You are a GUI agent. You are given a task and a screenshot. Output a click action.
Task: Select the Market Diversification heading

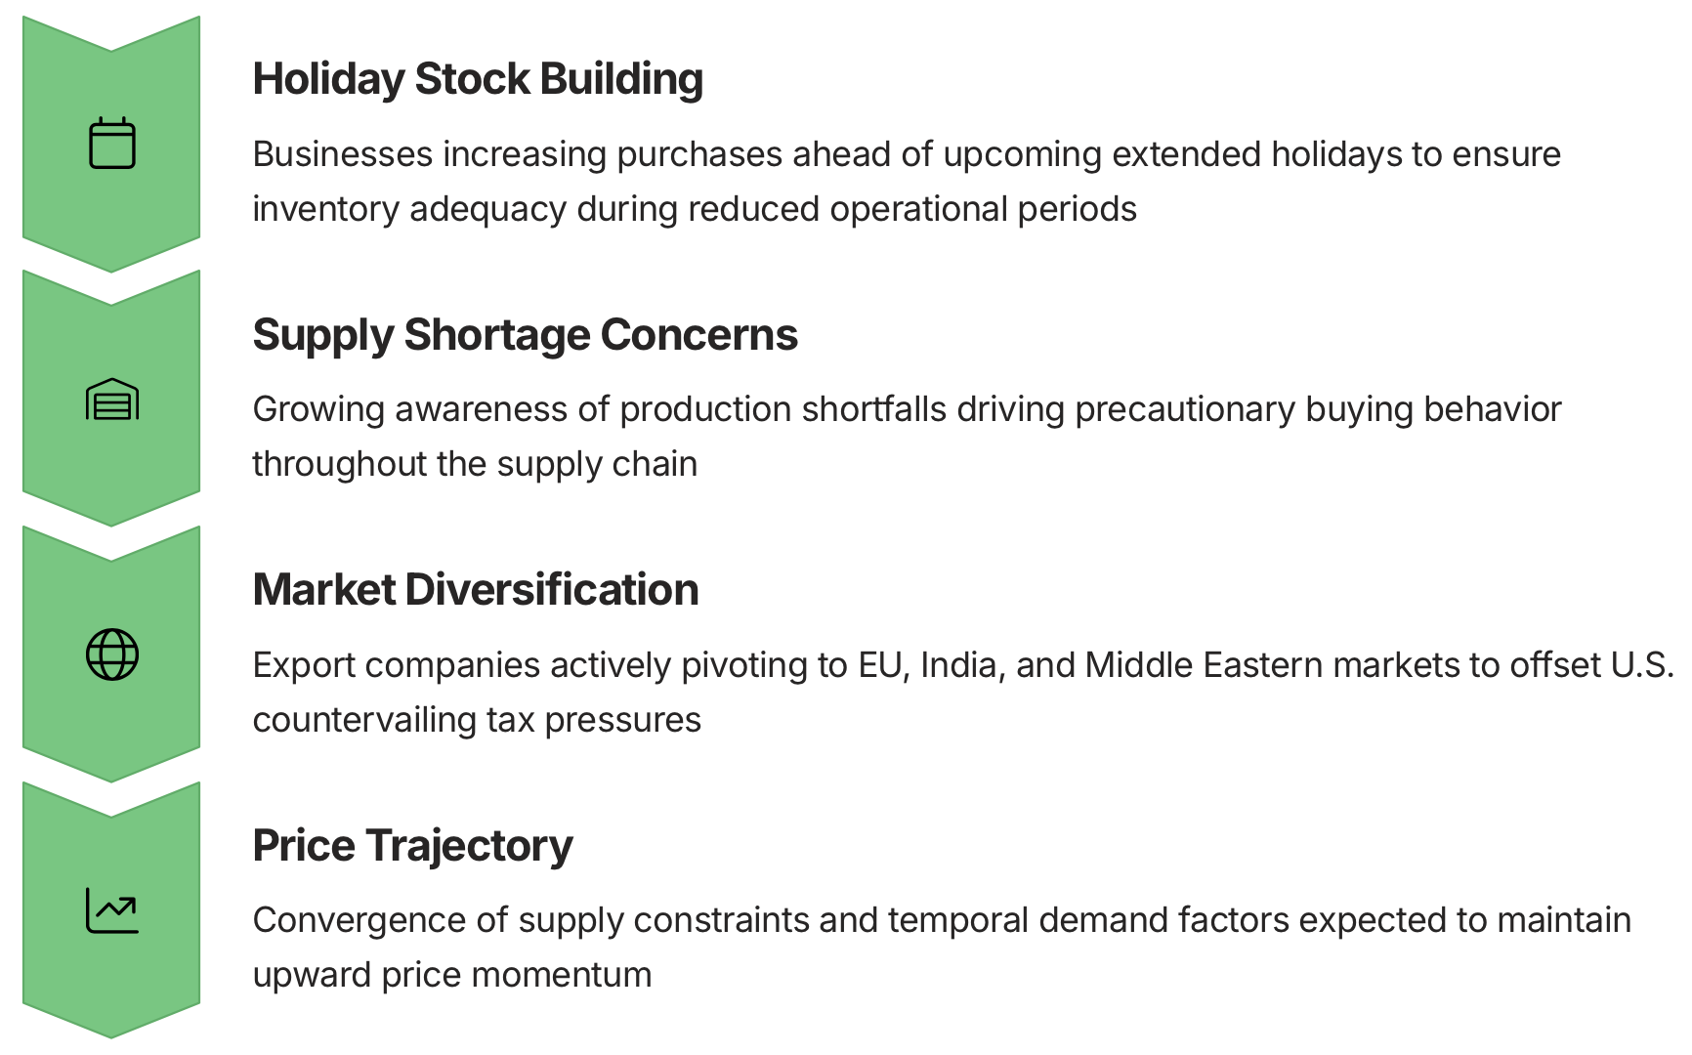point(475,590)
